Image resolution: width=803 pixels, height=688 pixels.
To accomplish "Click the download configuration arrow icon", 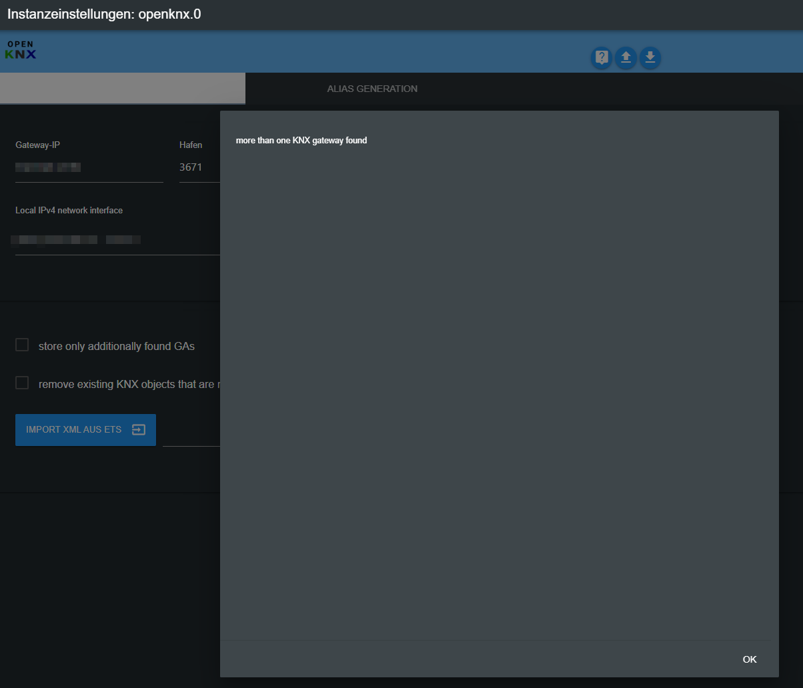I will click(650, 58).
